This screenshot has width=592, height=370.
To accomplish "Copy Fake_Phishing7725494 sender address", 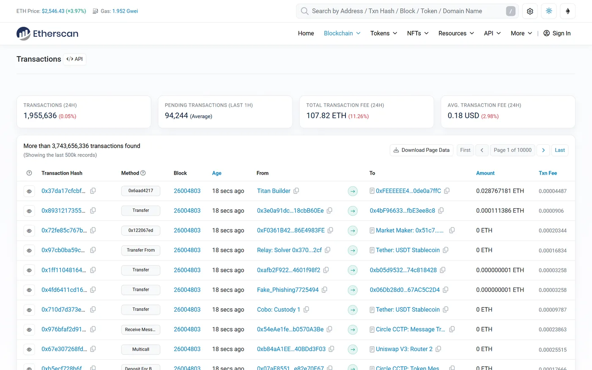I will (x=324, y=290).
